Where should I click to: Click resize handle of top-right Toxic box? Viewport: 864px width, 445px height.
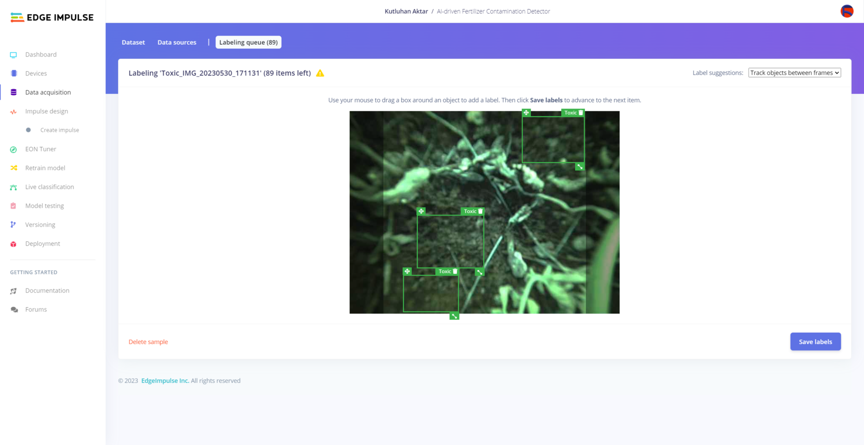(x=579, y=167)
